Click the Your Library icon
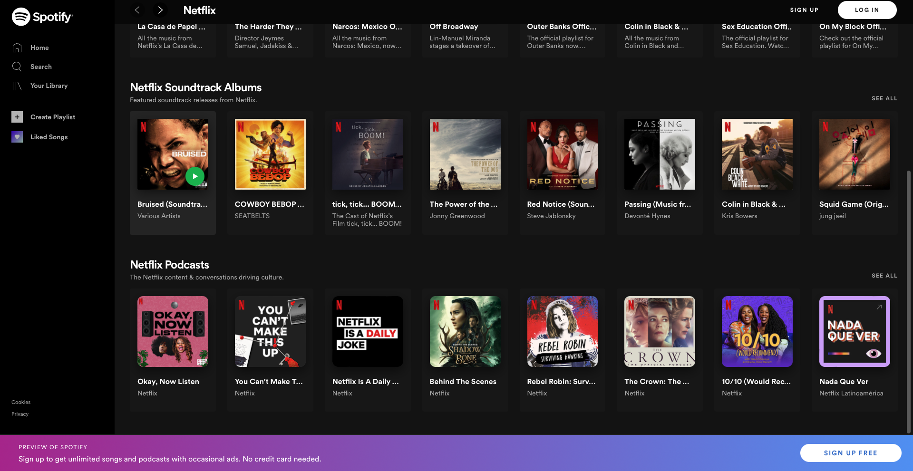The width and height of the screenshot is (913, 471). 17,86
